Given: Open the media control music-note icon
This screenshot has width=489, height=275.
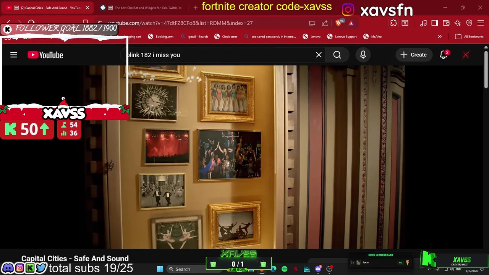Looking at the screenshot, I should (x=423, y=23).
